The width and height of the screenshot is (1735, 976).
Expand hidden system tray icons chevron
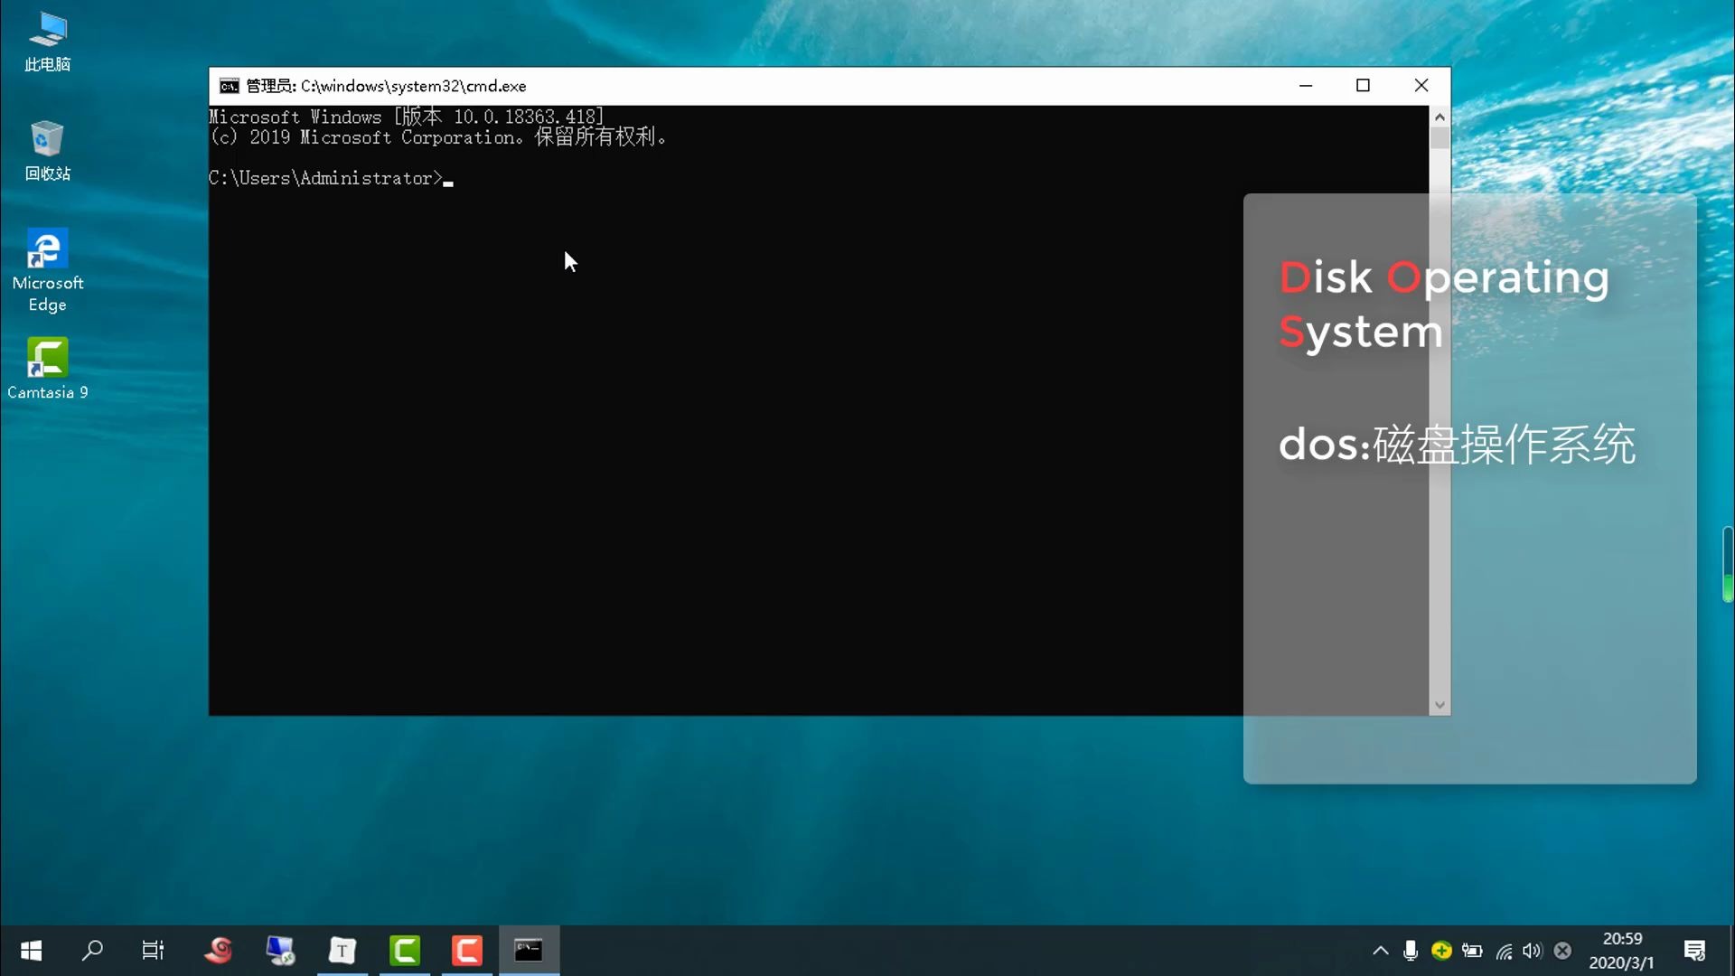click(x=1380, y=951)
